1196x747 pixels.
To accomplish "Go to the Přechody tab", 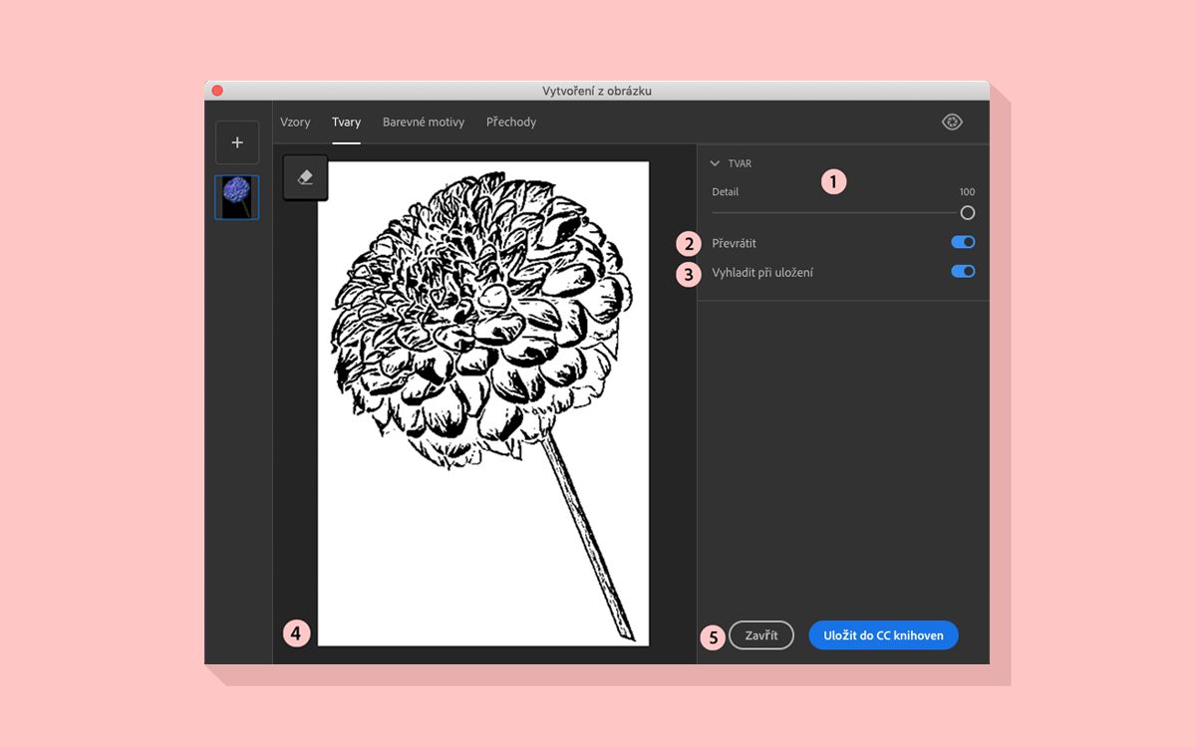I will click(x=511, y=122).
